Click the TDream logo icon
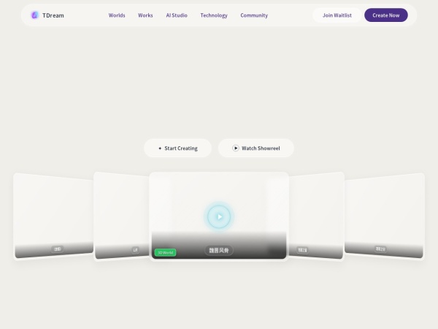The width and height of the screenshot is (438, 329). [34, 15]
